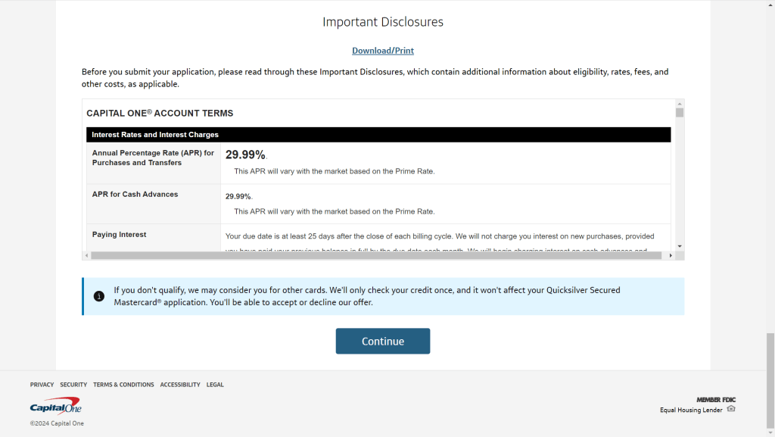The image size is (775, 437).
Task: Click the 'CAPITAL ONE® ACCOUNT TERMS' heading
Action: click(160, 113)
